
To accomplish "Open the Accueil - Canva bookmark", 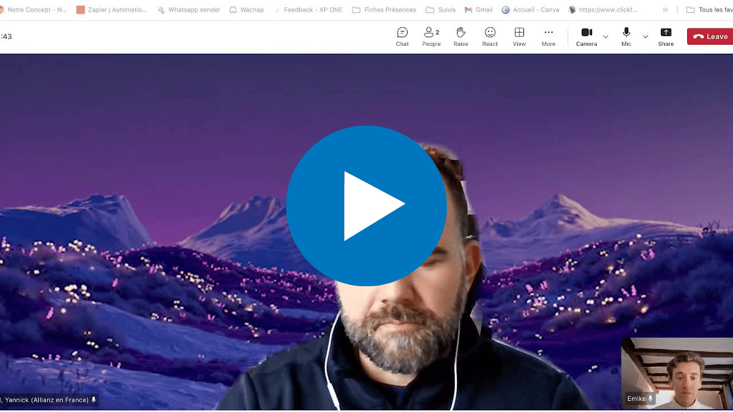I will point(530,10).
